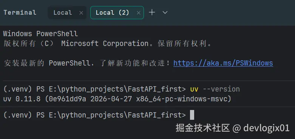Focus the terminal cursor at the last prompt
295x139 pixels.
pyautogui.click(x=192, y=115)
